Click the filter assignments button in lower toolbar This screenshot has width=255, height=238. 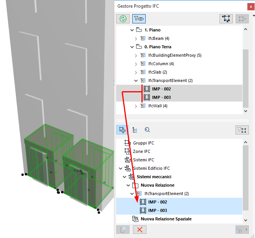point(242,130)
